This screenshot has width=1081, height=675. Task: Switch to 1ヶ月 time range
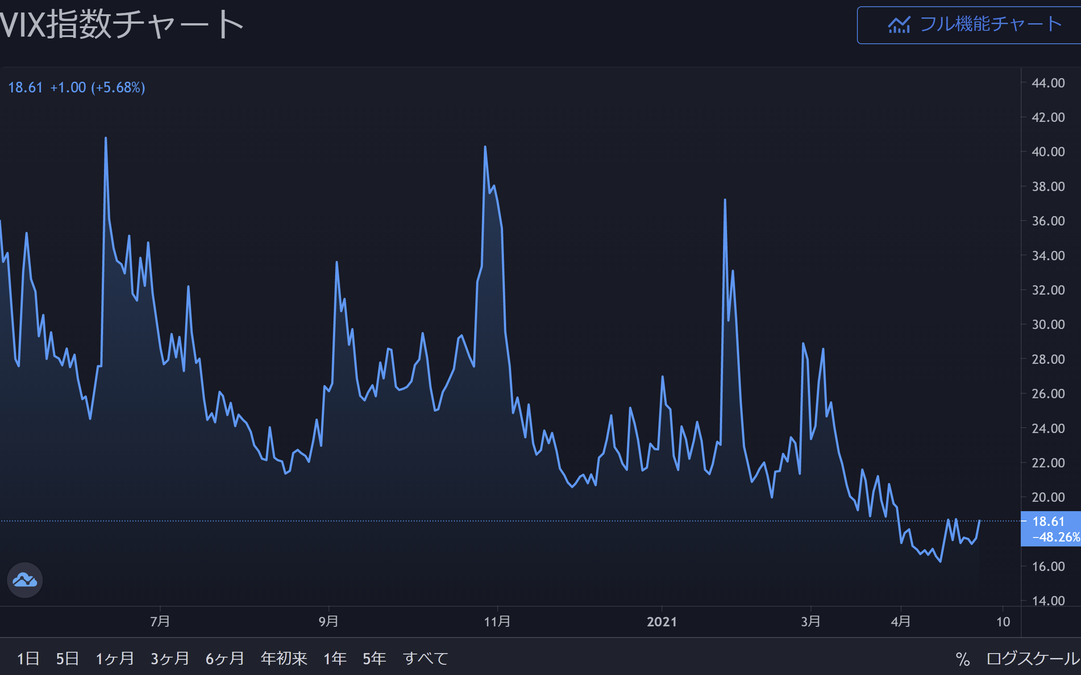tap(115, 658)
